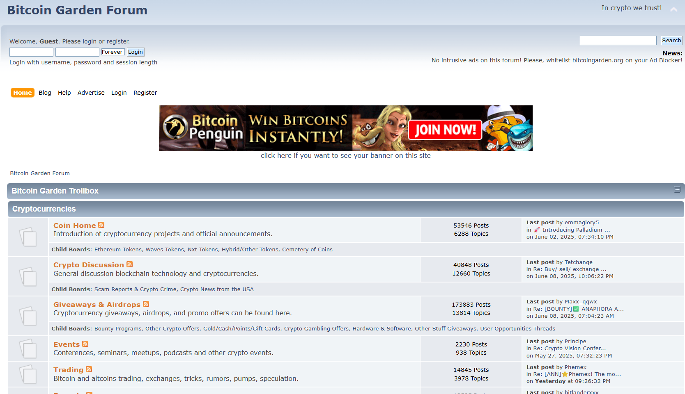Open user Tetchange's profile
Viewport: 685px width, 394px height.
pyautogui.click(x=579, y=262)
